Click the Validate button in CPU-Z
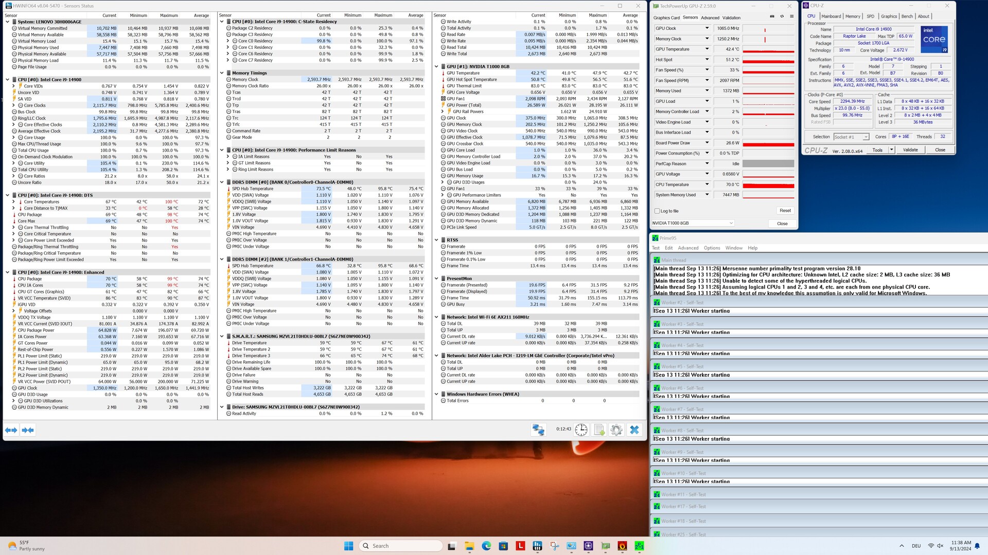This screenshot has width=988, height=555. (910, 150)
